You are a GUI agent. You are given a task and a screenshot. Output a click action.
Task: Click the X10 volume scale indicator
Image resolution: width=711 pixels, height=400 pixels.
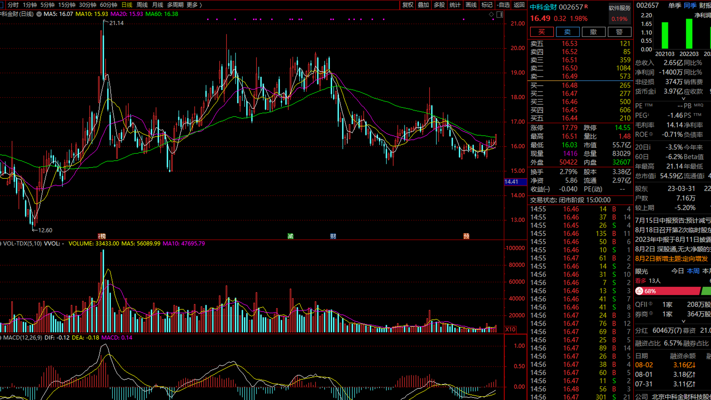[x=510, y=329]
